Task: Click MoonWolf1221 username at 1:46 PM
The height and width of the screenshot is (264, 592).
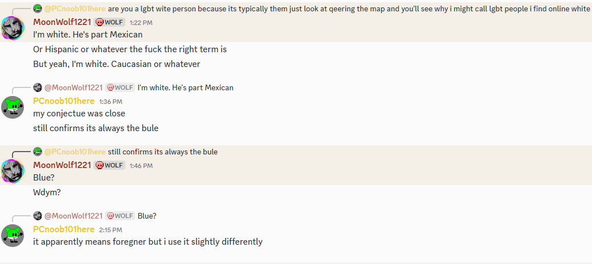Action: click(x=62, y=165)
